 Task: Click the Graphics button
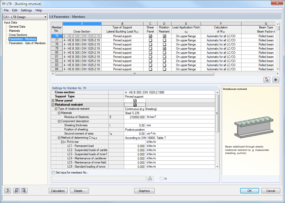(x=144, y=191)
